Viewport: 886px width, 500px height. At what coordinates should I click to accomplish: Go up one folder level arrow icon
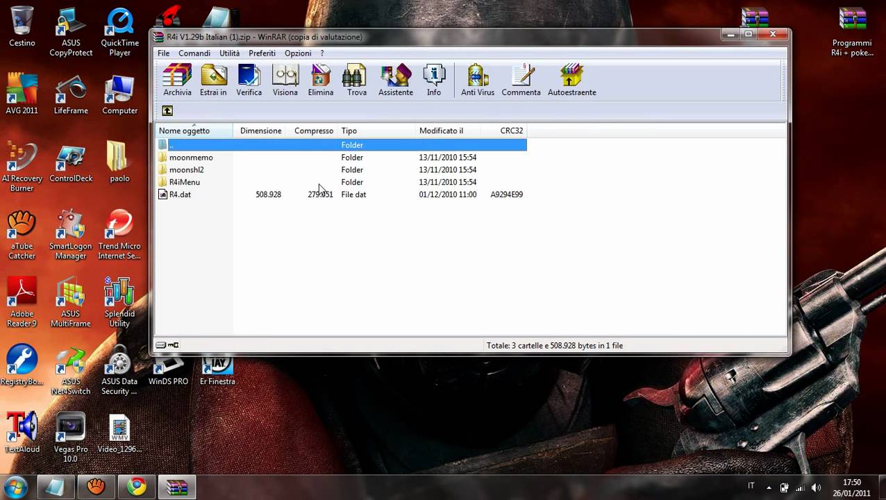point(167,110)
